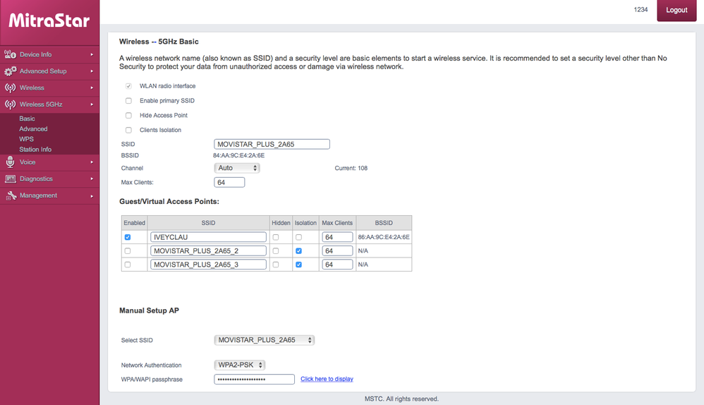
Task: Open the Network Authentication WPA2-PSK dropdown
Action: coord(240,365)
